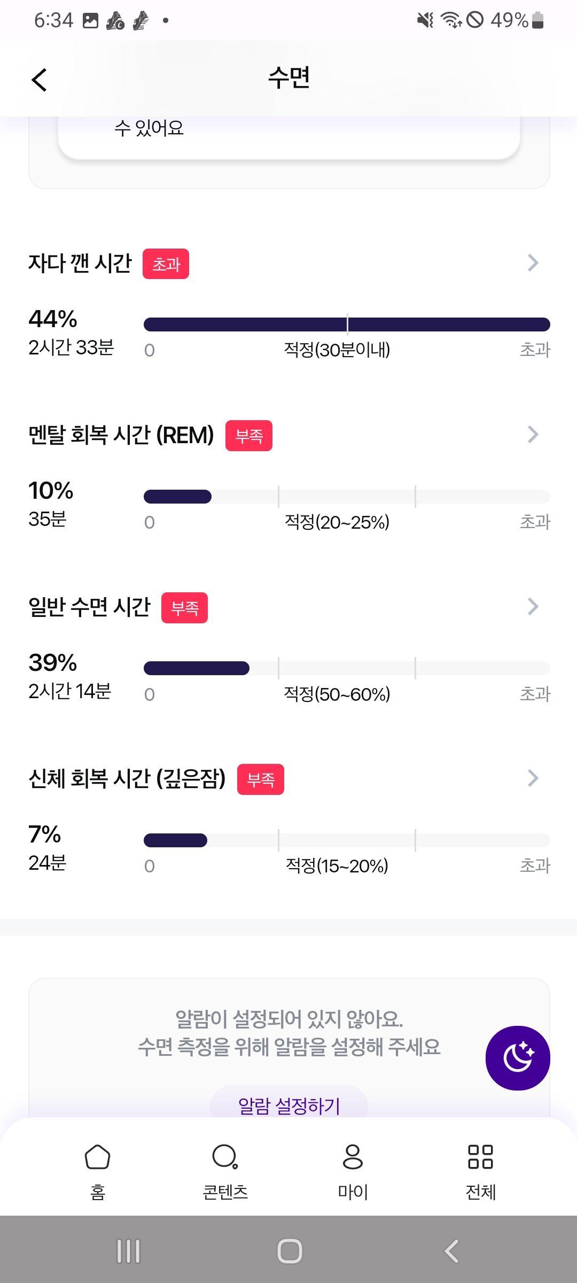The image size is (577, 1283).
Task: Select the 마이 profile icon
Action: [353, 1157]
